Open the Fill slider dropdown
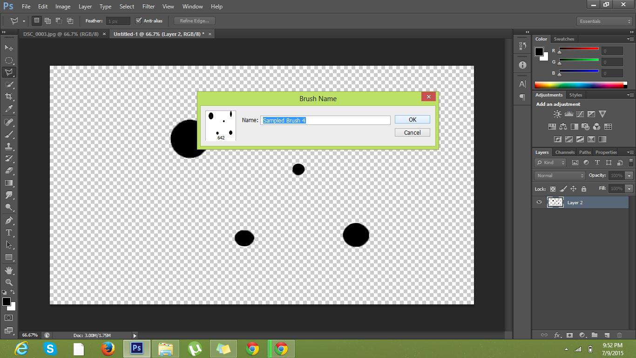Image resolution: width=636 pixels, height=358 pixels. click(x=629, y=189)
